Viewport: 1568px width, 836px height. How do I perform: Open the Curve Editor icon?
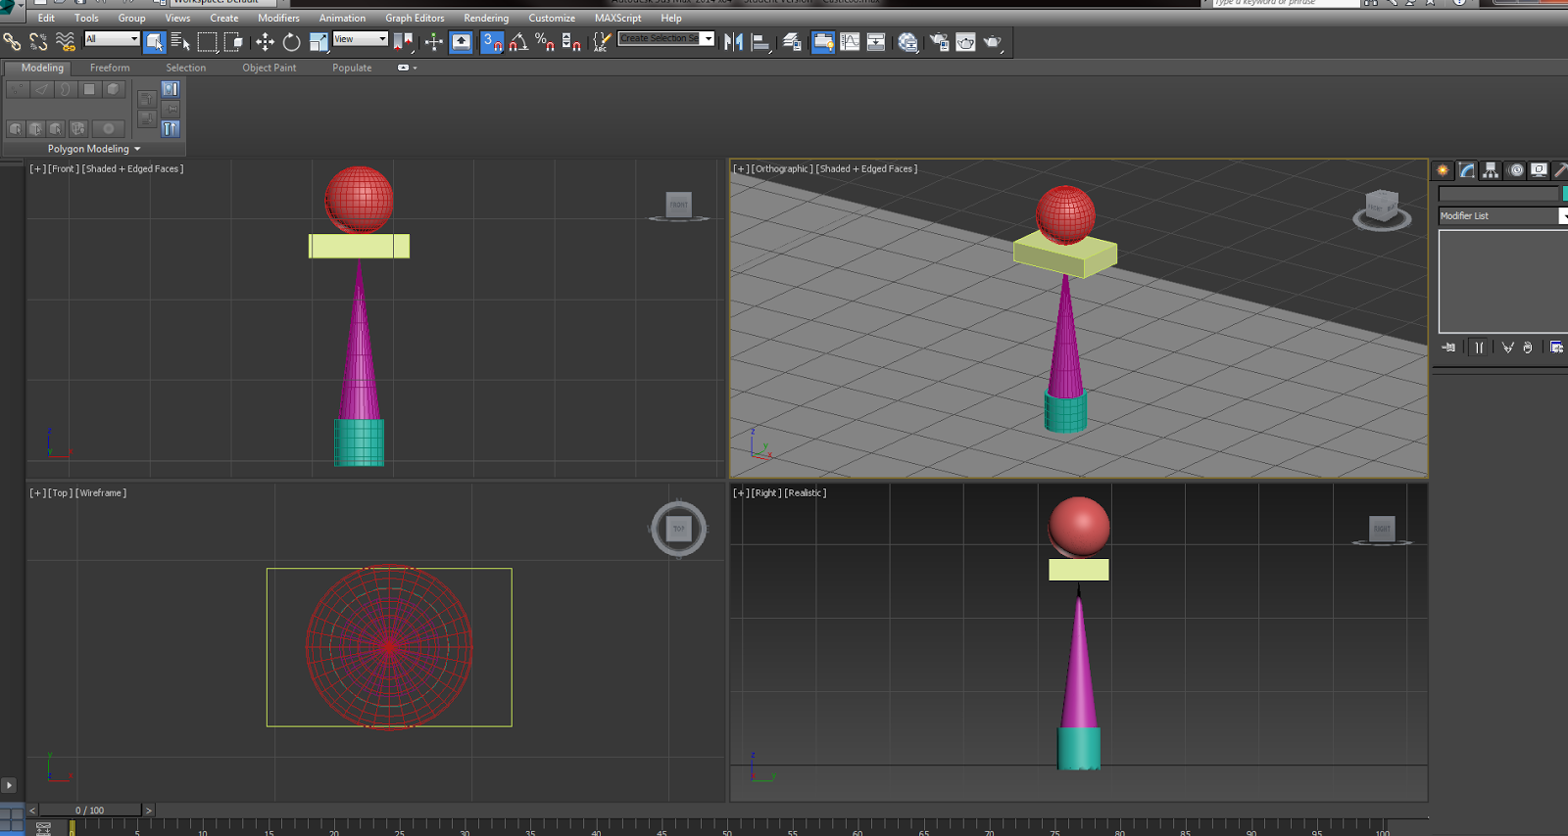point(850,41)
